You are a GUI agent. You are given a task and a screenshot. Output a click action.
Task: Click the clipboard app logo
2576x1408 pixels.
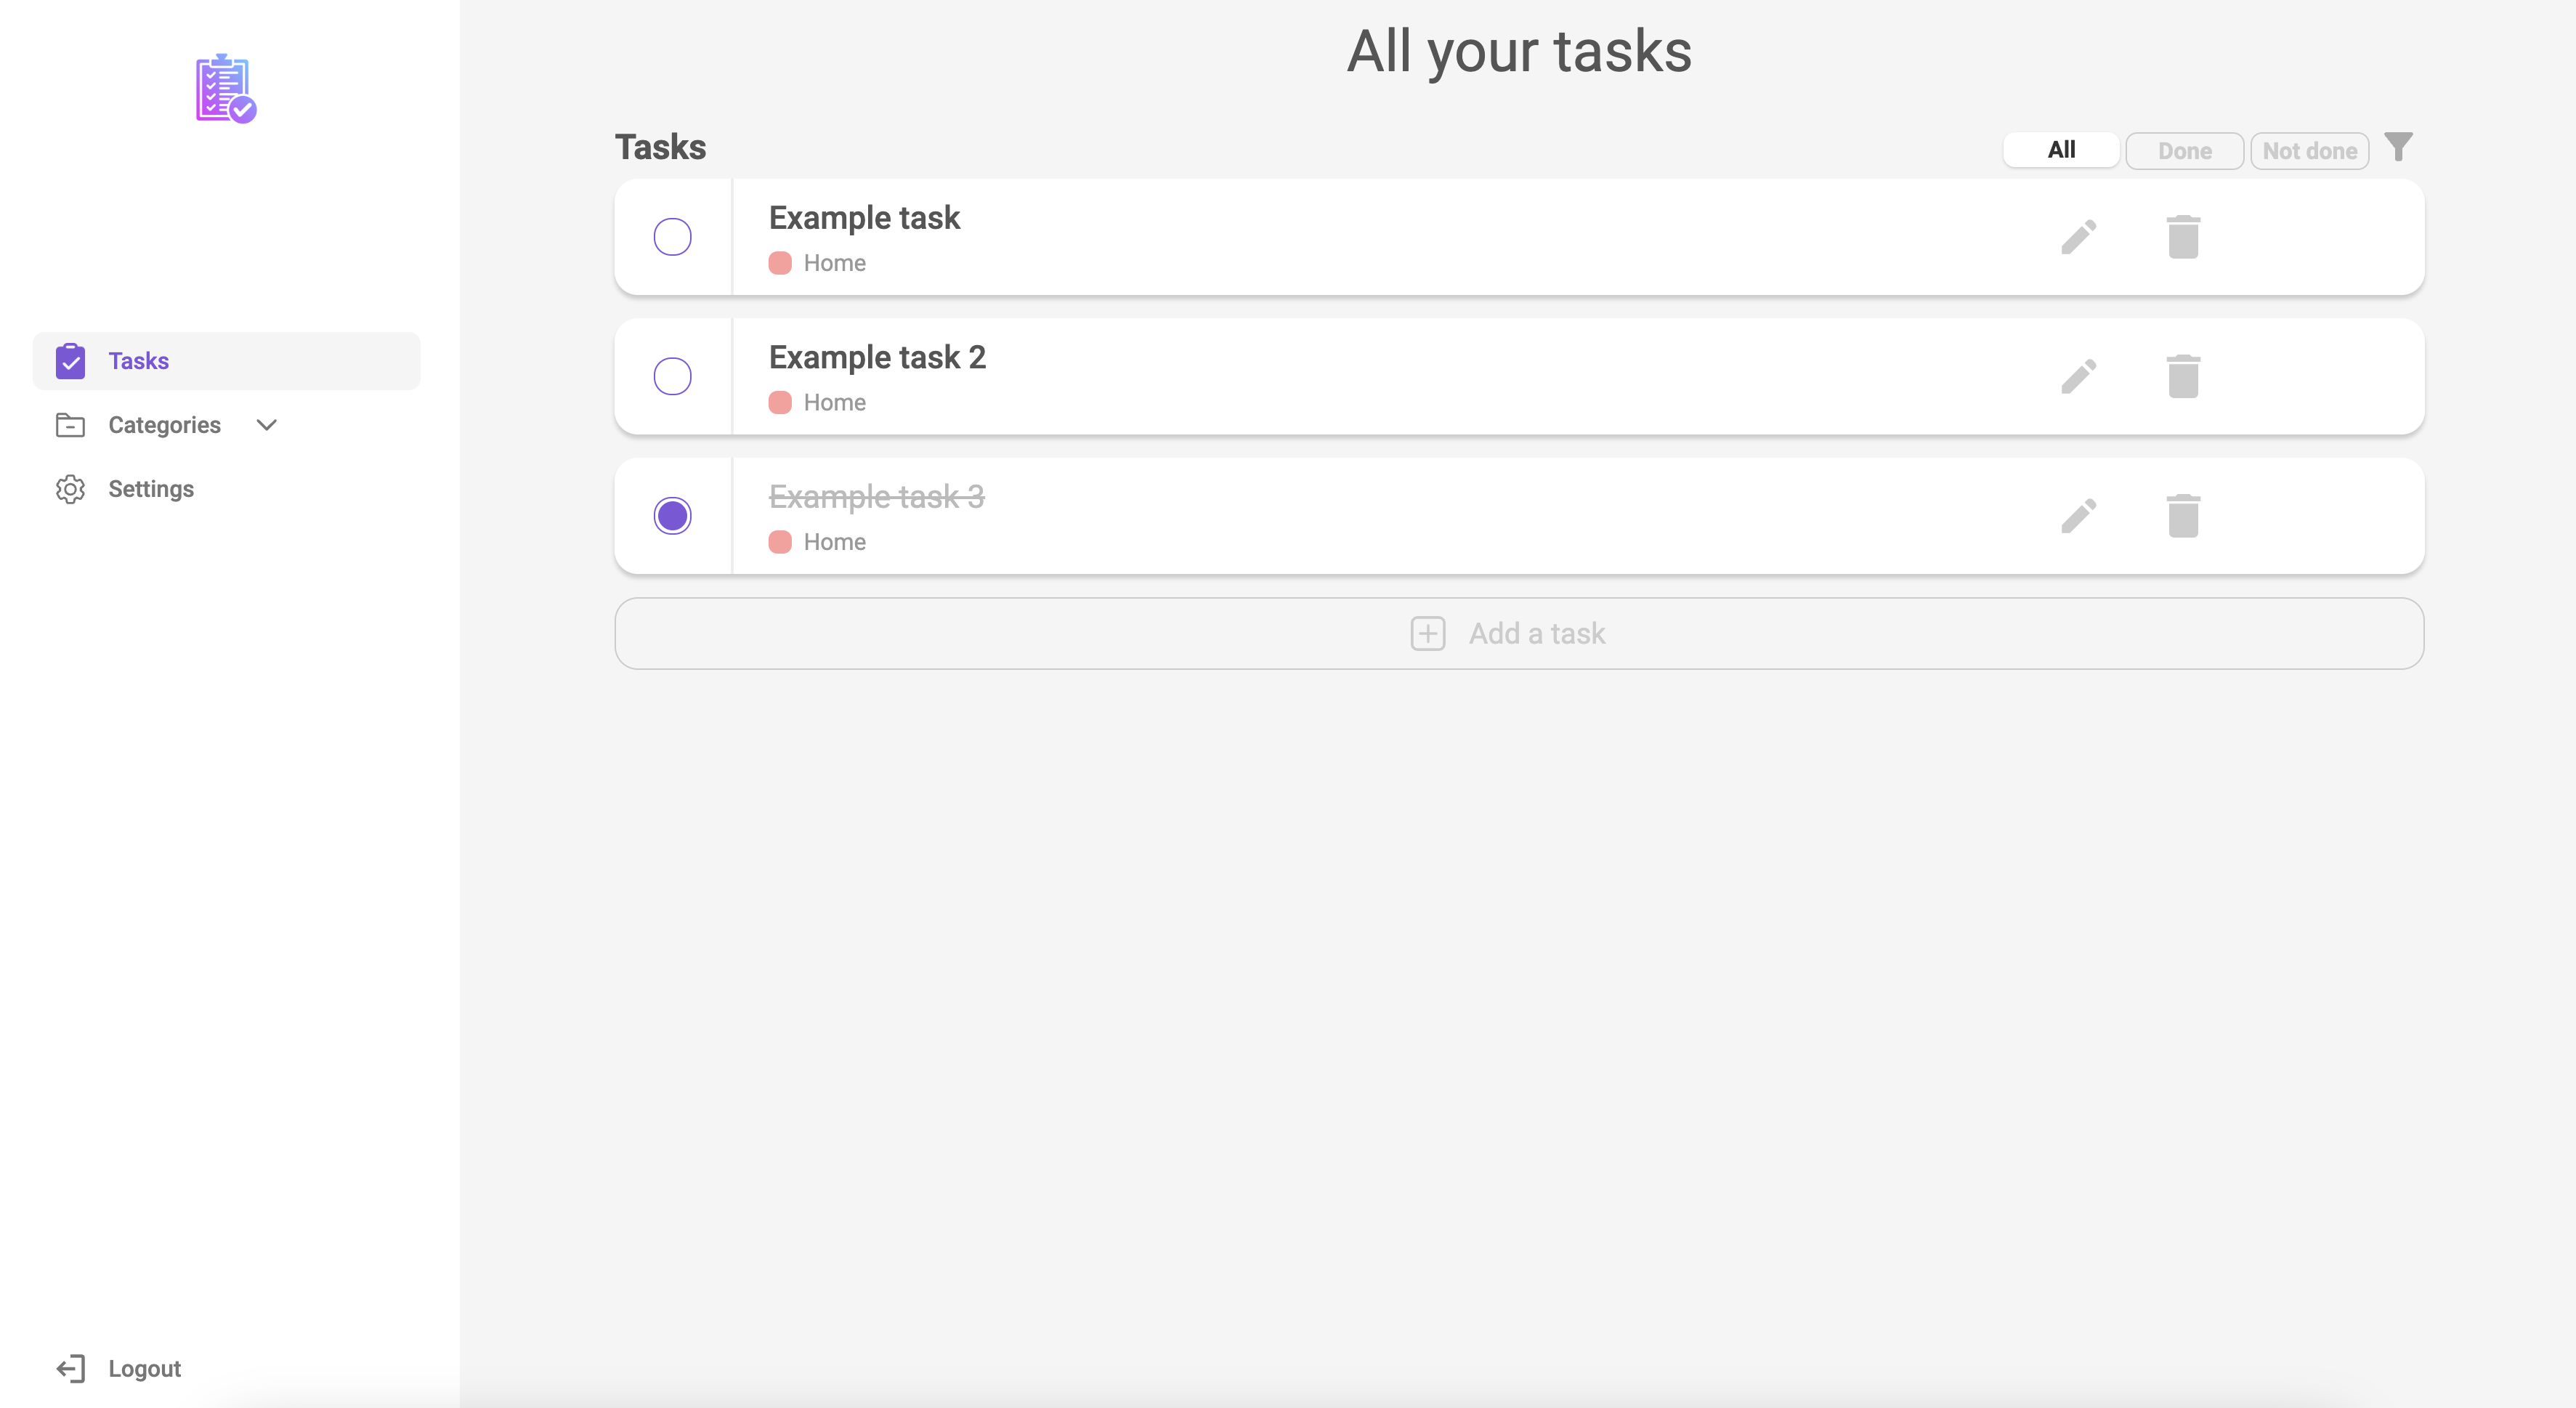(225, 89)
